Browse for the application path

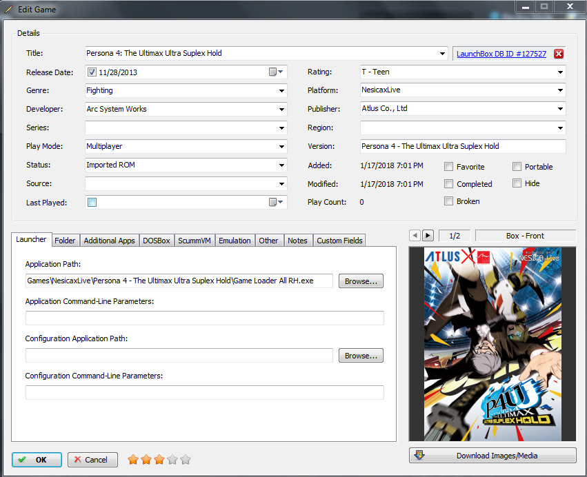(361, 281)
